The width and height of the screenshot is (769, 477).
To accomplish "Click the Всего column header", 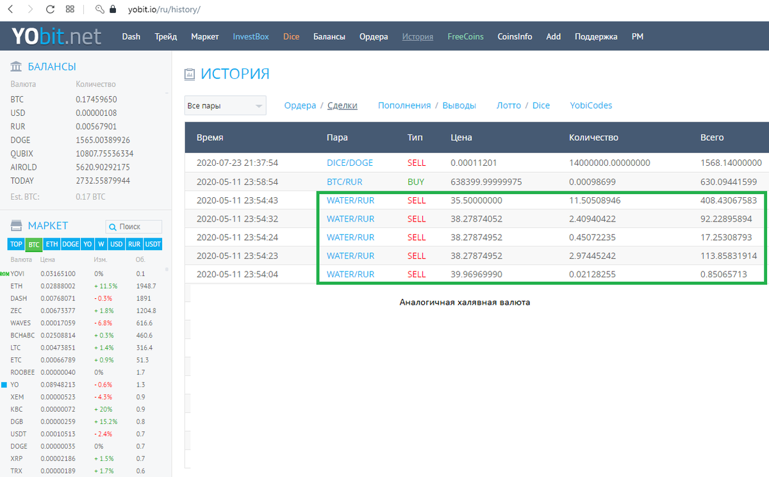I will pyautogui.click(x=712, y=138).
